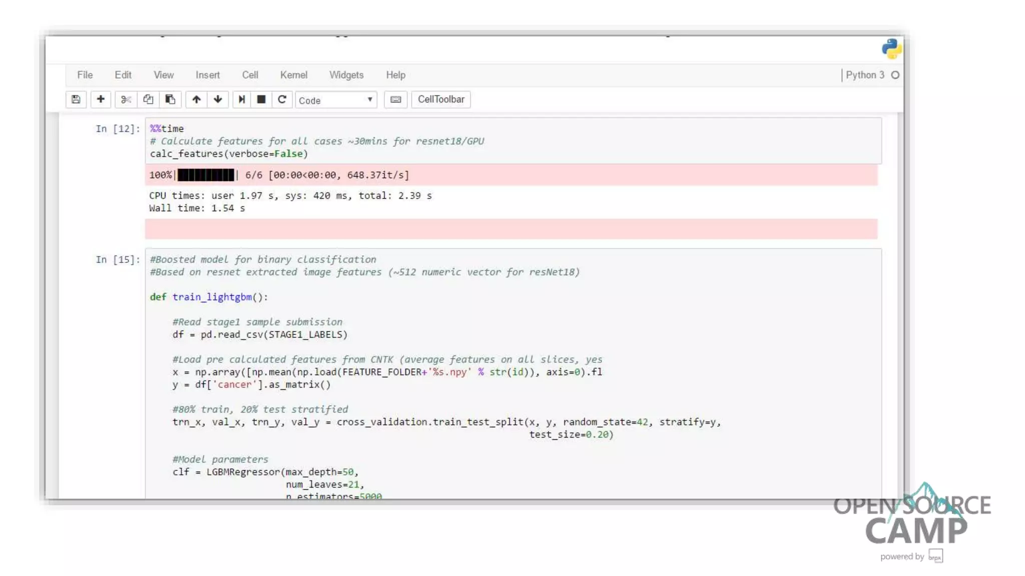The image size is (1025, 576).
Task: Open the Code cell type dropdown
Action: [x=336, y=100]
